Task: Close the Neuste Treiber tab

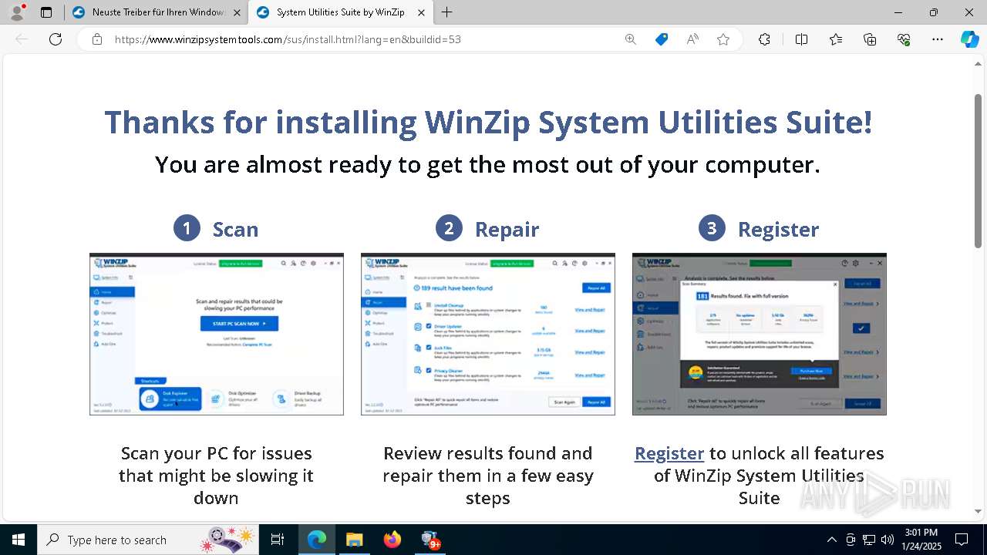Action: [237, 12]
